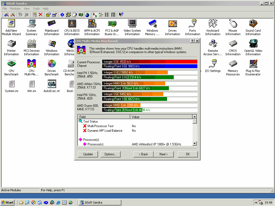The image size is (275, 206).
Task: Open the CPU Benchmark module icon
Action: point(11,64)
